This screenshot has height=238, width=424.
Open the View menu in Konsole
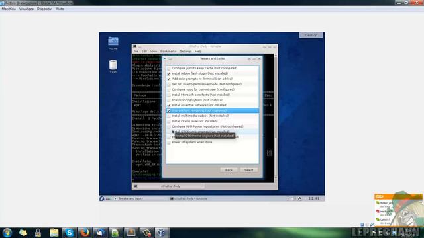point(154,52)
